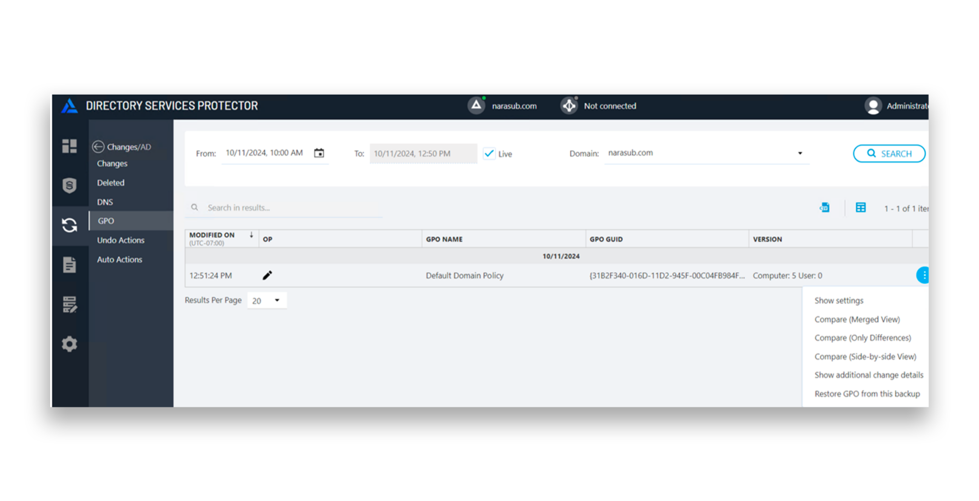Click the pencil edit icon in the GPO row
Viewport: 979px width, 501px height.
click(267, 275)
